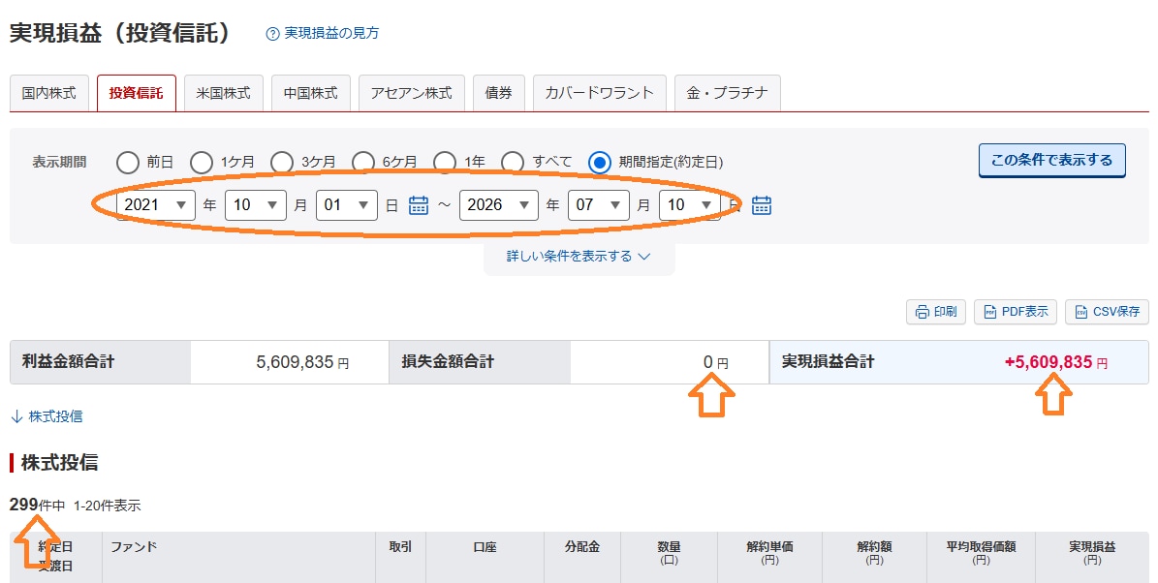
Task: Select the 1ケ月 period radio button
Action: [201, 162]
